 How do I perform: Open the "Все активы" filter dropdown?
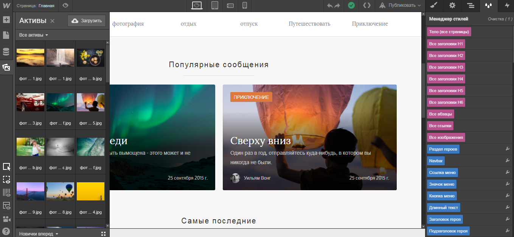(30, 34)
